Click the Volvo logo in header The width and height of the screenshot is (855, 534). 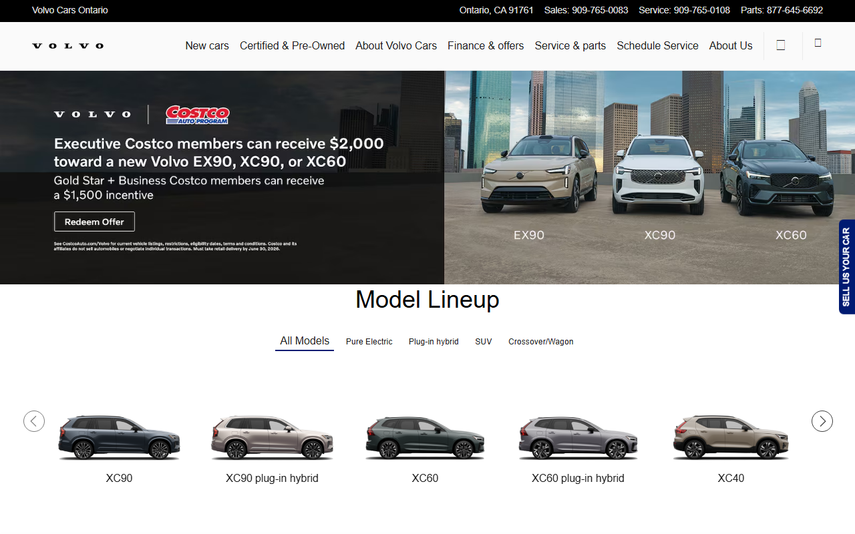(x=68, y=46)
